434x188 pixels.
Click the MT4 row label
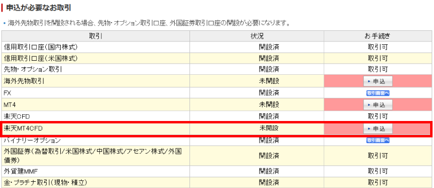click(10, 105)
